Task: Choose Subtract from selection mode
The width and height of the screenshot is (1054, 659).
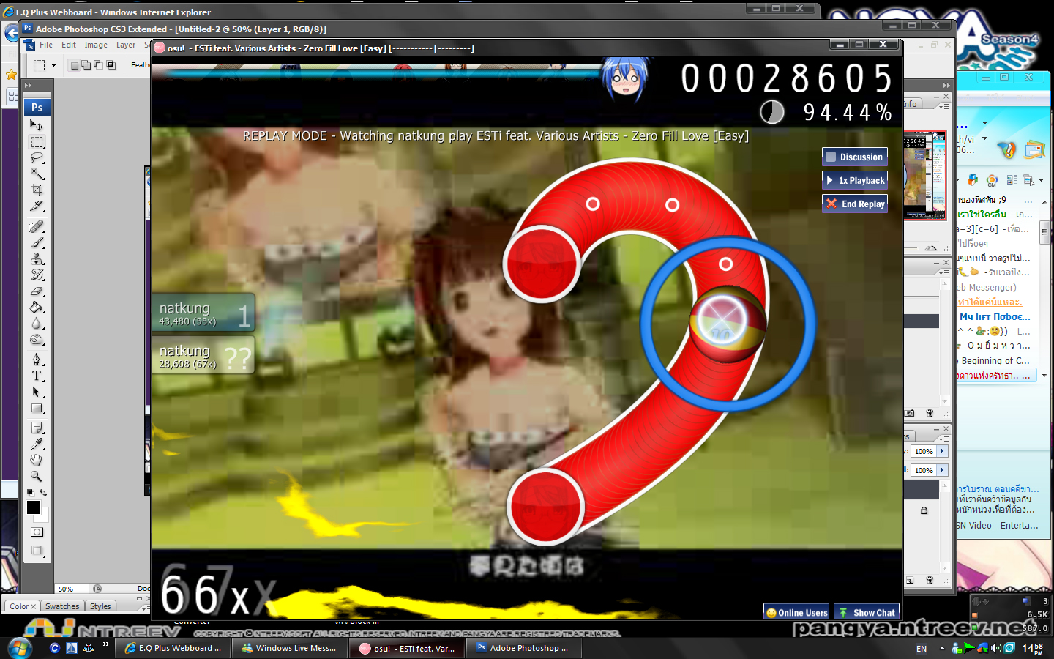Action: tap(99, 65)
